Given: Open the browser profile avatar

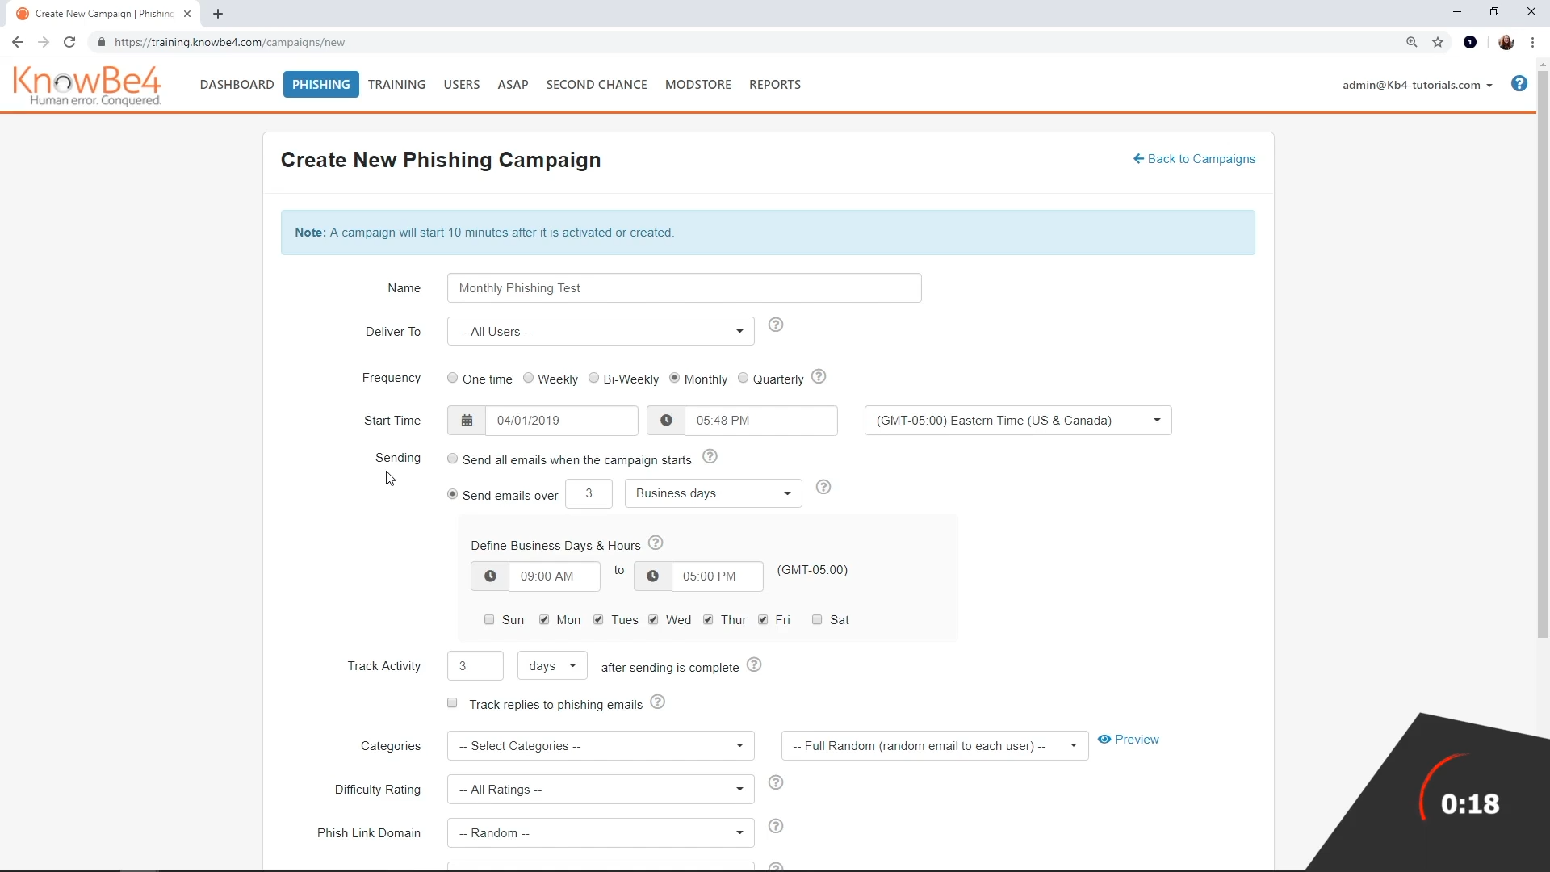Looking at the screenshot, I should (x=1506, y=42).
